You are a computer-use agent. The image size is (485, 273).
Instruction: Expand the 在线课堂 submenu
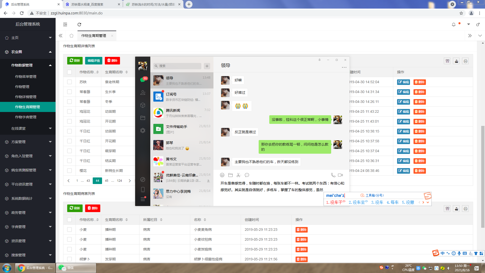(28, 128)
